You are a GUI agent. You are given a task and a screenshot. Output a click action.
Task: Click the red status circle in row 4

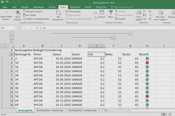pos(147,63)
